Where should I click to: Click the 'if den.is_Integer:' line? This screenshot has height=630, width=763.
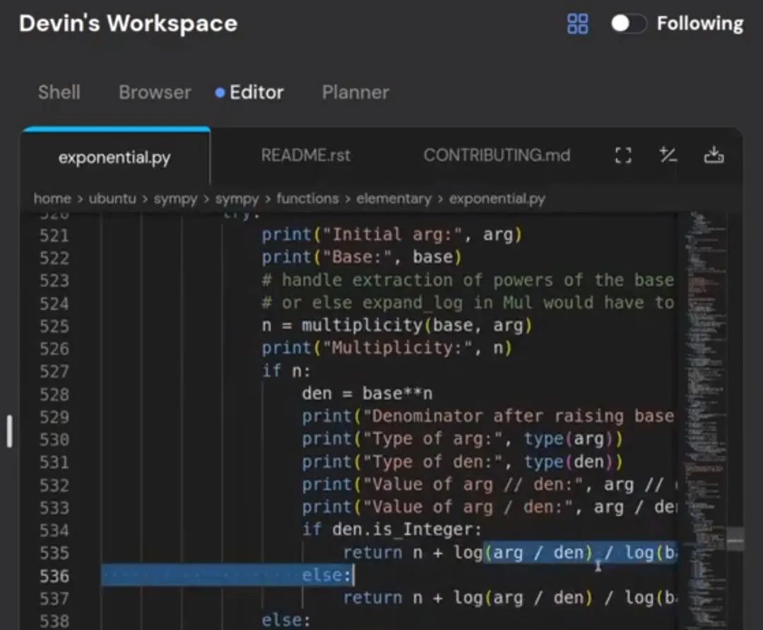[x=391, y=529]
